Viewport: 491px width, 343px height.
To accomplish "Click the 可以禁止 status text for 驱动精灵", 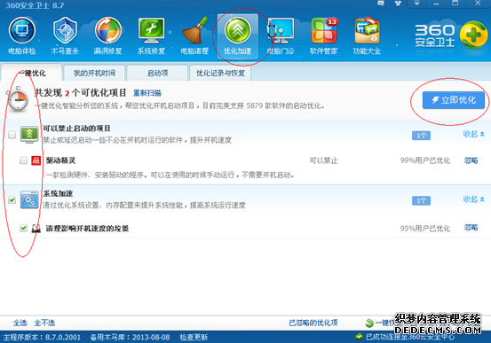I will tap(323, 160).
